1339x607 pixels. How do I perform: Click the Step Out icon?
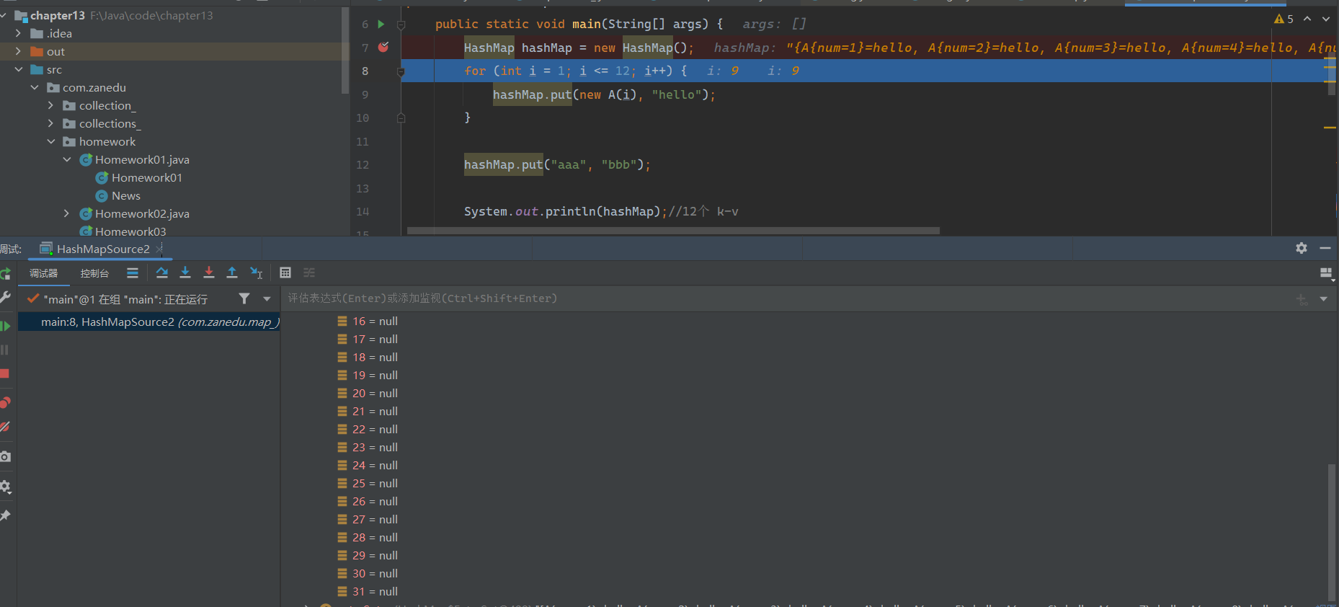232,273
